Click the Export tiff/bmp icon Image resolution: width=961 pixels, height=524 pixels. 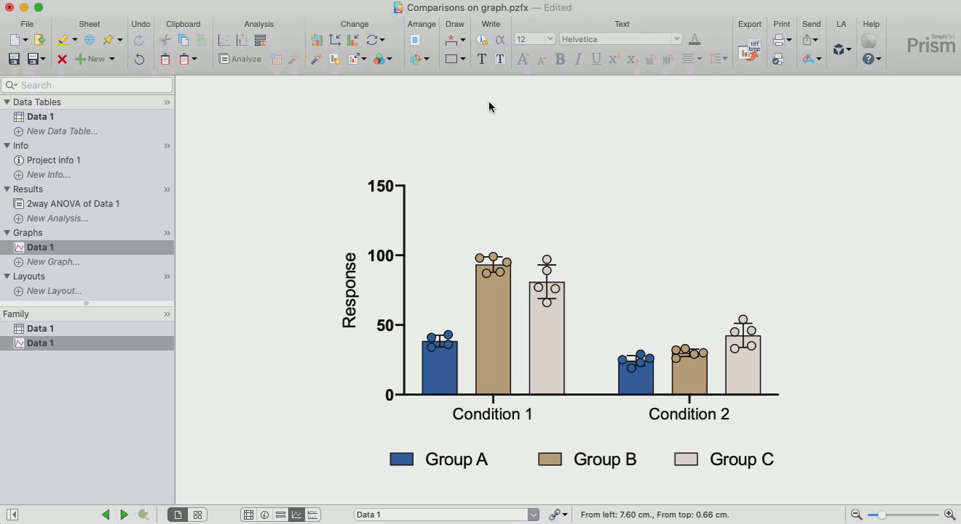[748, 52]
